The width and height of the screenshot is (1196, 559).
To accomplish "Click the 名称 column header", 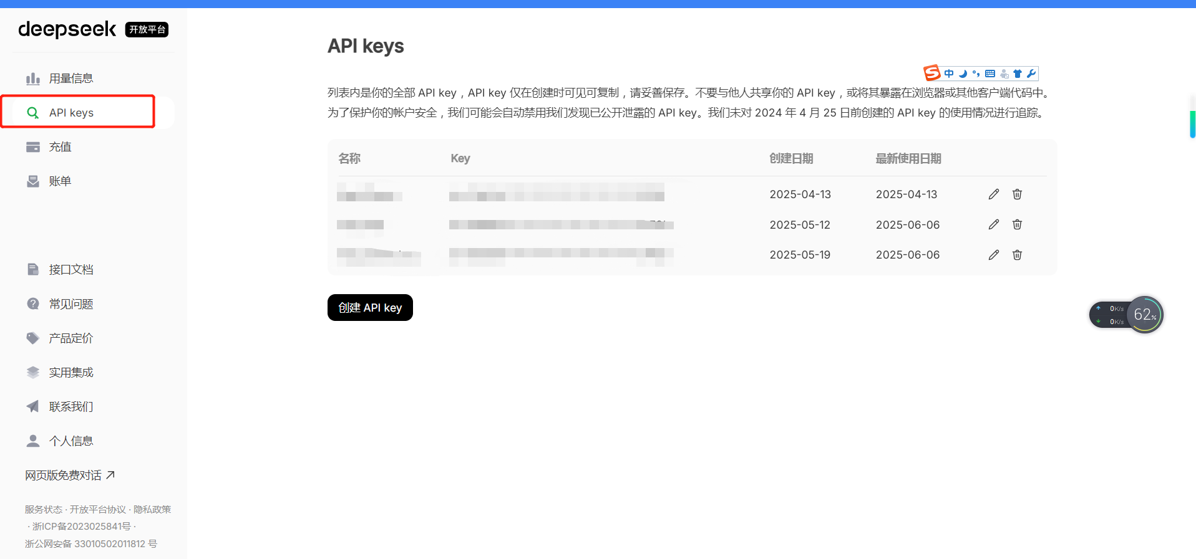I will 349,158.
